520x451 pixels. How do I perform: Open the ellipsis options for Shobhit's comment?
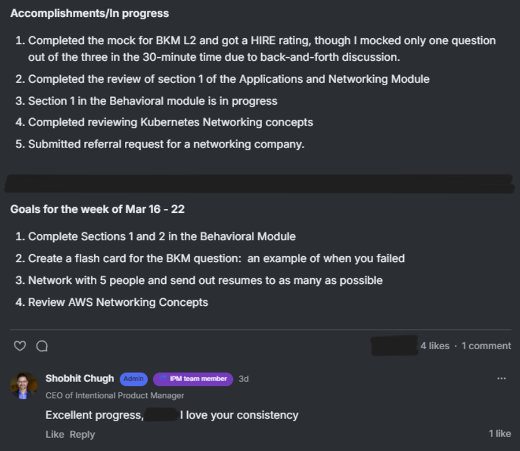click(x=500, y=377)
